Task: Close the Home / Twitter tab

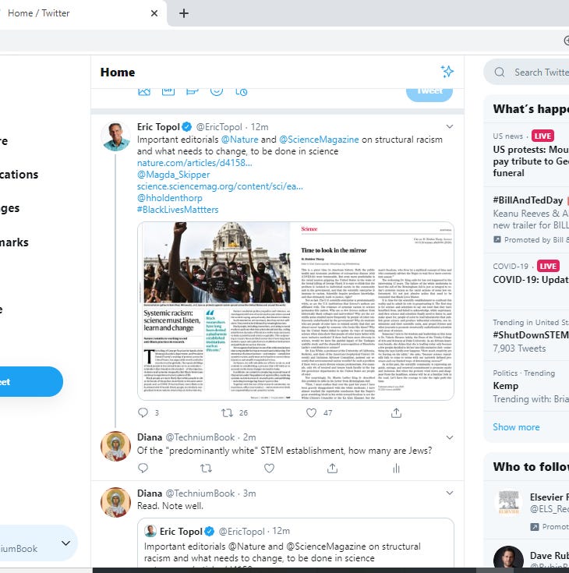Action: tap(154, 13)
